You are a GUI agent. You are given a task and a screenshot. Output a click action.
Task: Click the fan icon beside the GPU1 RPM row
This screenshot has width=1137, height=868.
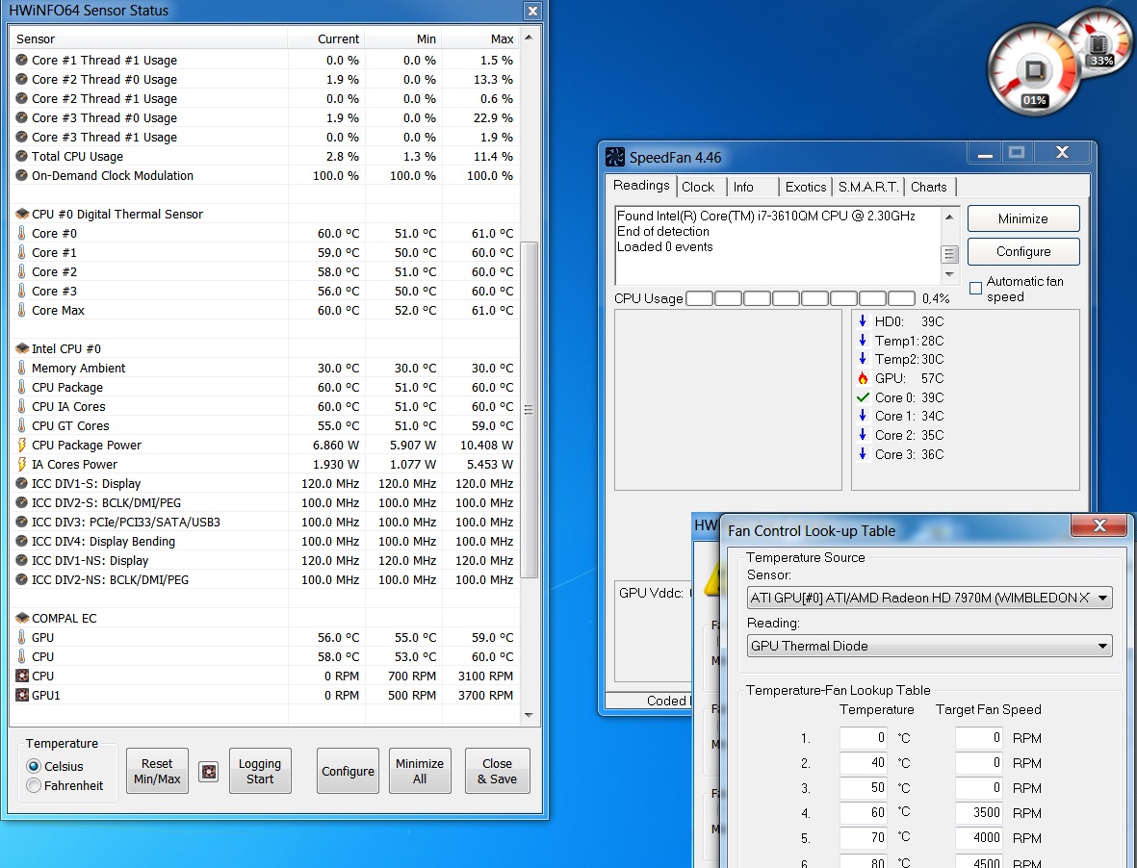(x=22, y=695)
